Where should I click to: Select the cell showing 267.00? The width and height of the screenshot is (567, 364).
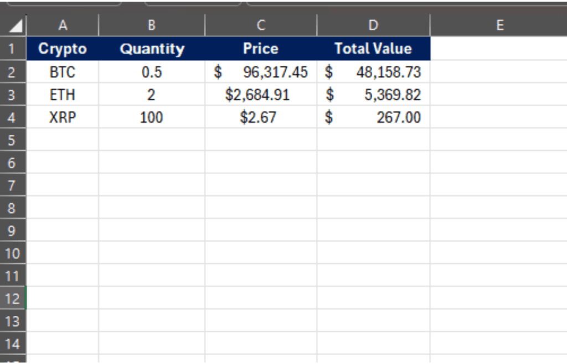pos(374,117)
